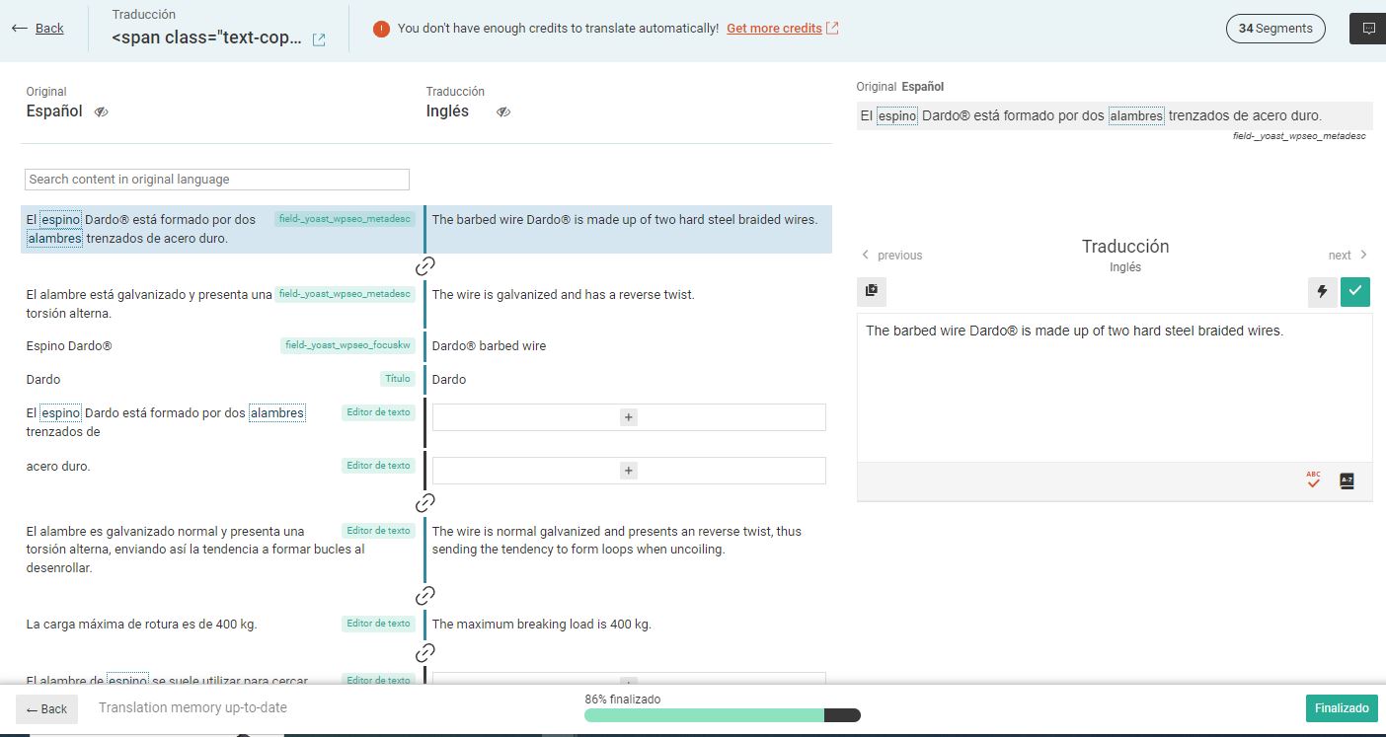This screenshot has width=1386, height=737.
Task: Click the Finalizado button
Action: (1342, 708)
